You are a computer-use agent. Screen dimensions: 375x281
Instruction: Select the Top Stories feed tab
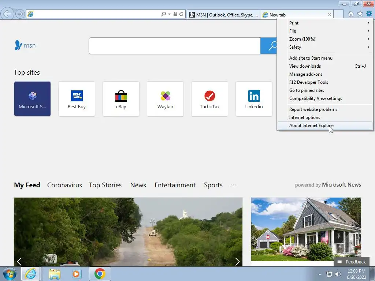click(105, 185)
